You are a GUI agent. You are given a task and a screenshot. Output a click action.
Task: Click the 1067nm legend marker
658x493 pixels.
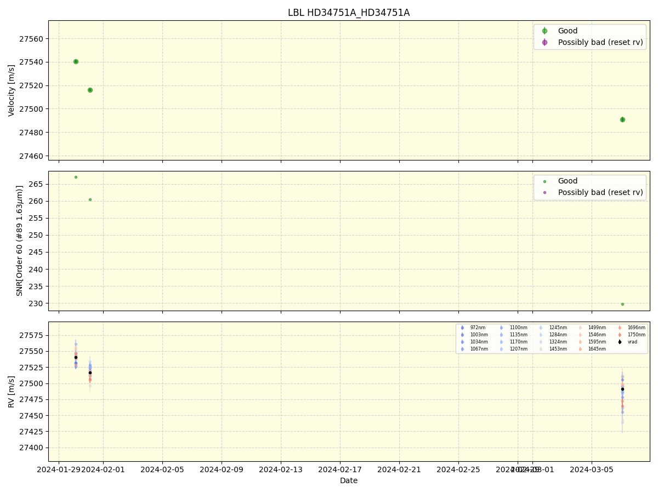462,349
